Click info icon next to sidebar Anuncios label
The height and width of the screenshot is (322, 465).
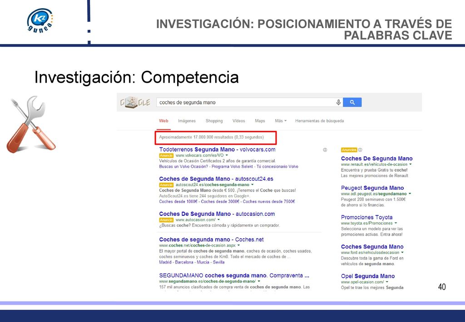pos(360,150)
